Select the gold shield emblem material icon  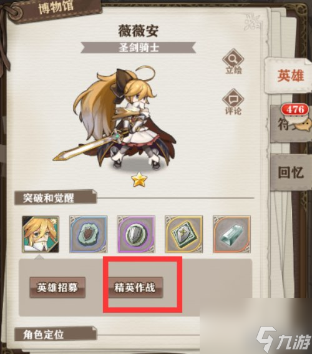(x=184, y=234)
